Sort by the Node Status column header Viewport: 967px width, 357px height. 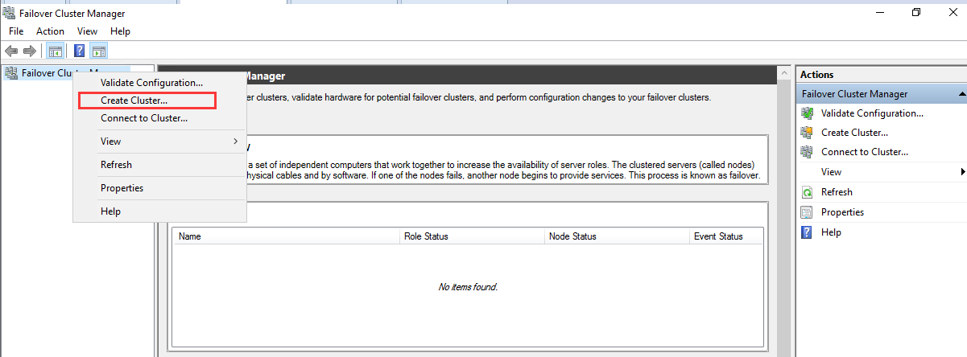click(618, 236)
